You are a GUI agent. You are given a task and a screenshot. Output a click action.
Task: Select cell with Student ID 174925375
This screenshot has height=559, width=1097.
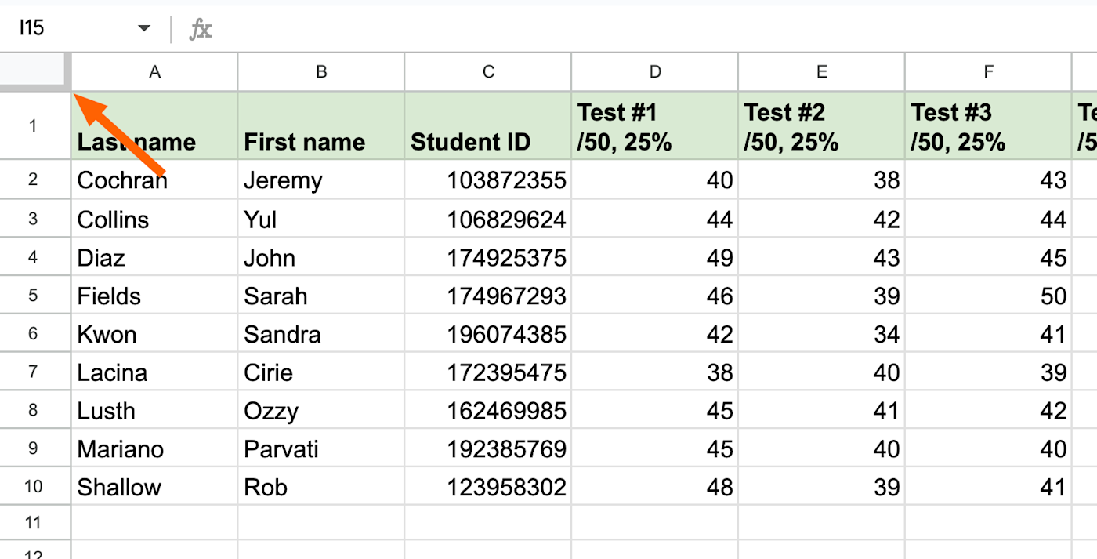pyautogui.click(x=488, y=257)
